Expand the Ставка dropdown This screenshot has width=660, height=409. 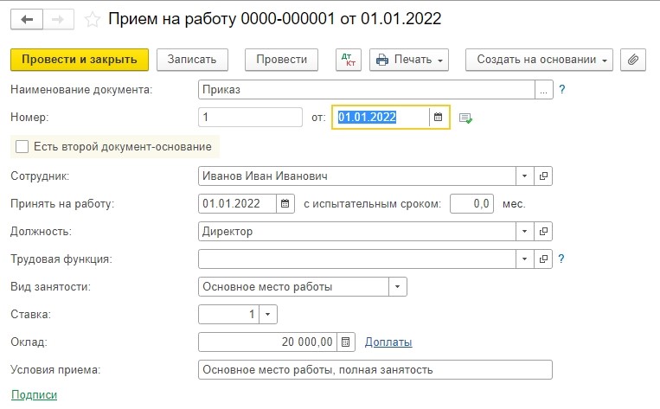point(268,315)
